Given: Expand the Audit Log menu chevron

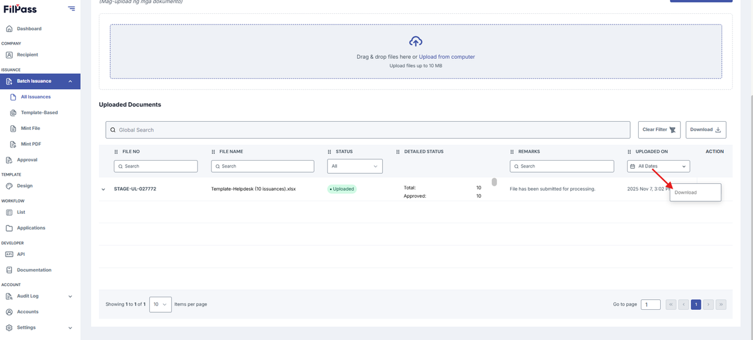Looking at the screenshot, I should (x=70, y=296).
